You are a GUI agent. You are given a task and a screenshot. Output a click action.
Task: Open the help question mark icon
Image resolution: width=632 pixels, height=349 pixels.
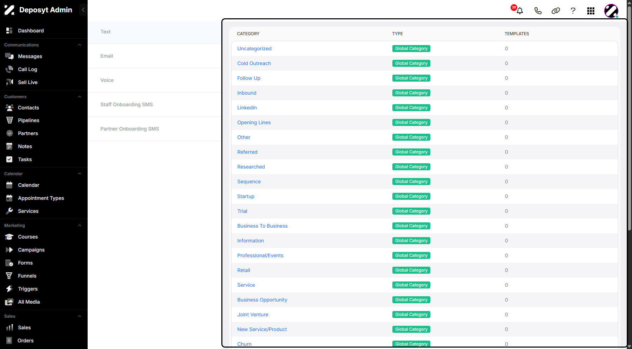click(573, 11)
